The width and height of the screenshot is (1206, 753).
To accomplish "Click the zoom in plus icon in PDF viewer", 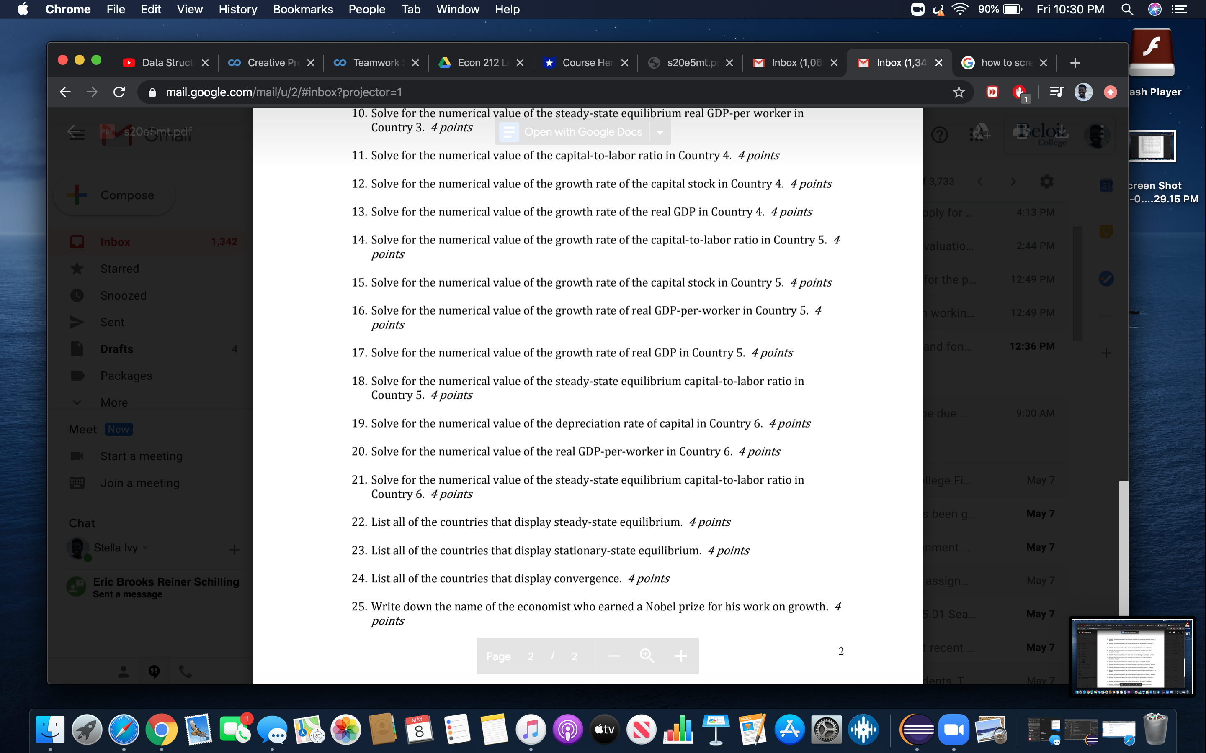I will (680, 656).
